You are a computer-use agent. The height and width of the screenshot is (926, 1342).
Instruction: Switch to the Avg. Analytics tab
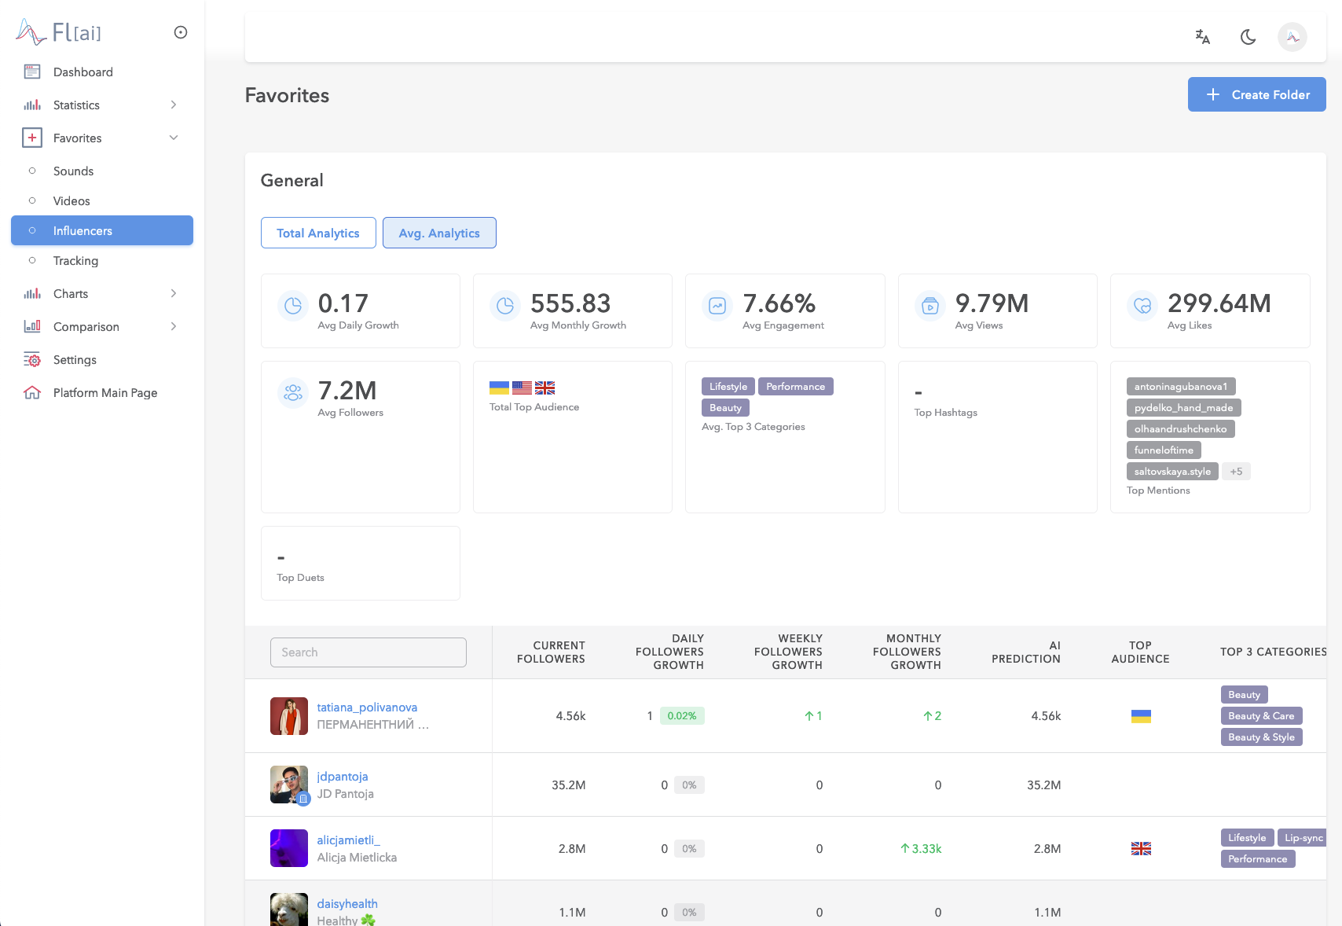tap(439, 233)
